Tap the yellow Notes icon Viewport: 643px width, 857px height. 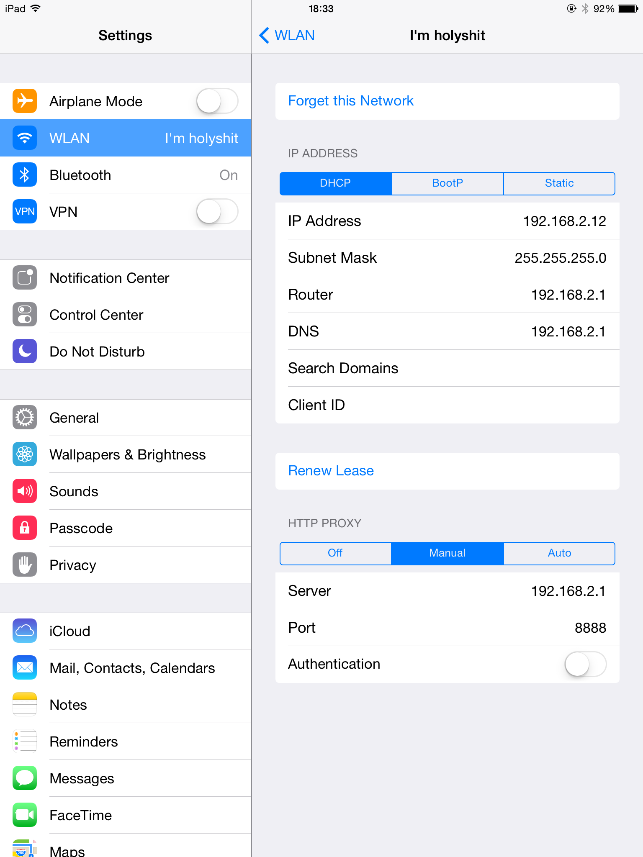[x=25, y=705]
